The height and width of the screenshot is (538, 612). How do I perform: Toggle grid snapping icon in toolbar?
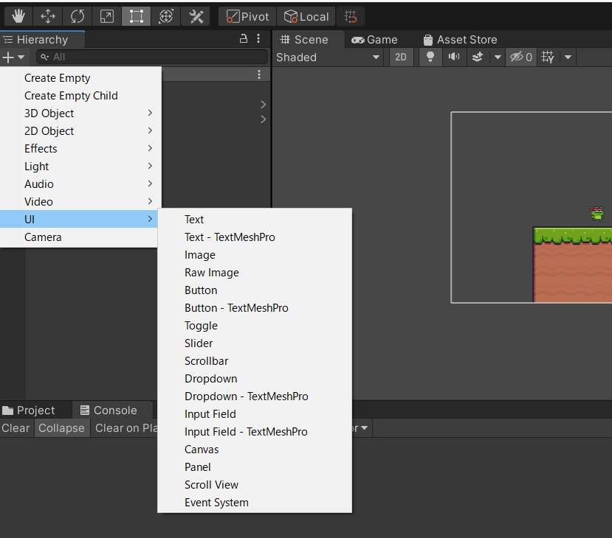point(351,16)
